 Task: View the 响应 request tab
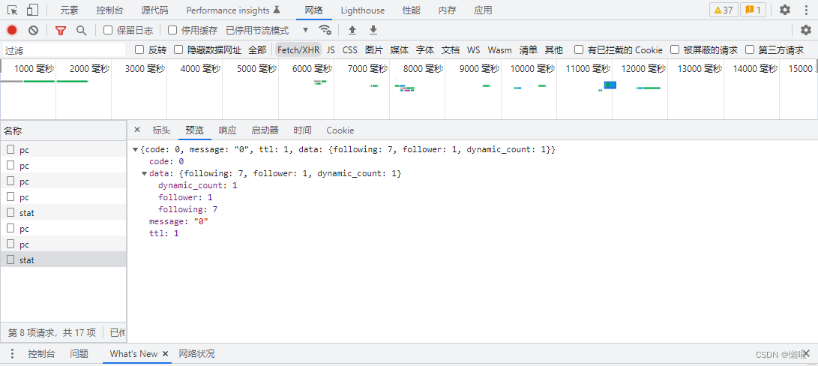(x=227, y=130)
